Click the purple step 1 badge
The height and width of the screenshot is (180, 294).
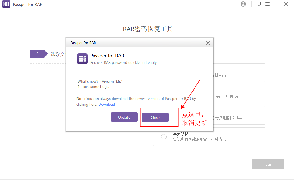(x=38, y=54)
